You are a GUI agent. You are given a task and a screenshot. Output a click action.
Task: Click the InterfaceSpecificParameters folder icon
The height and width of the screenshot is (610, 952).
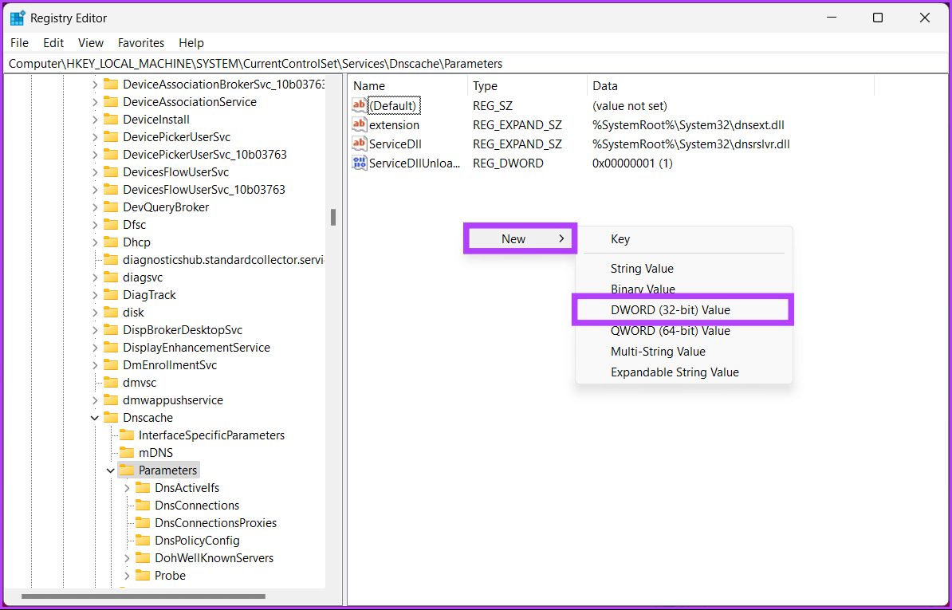126,435
